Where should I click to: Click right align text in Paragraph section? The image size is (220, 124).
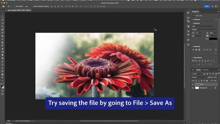coord(199,50)
